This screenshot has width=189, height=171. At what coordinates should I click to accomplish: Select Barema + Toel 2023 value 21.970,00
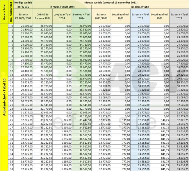179,26
